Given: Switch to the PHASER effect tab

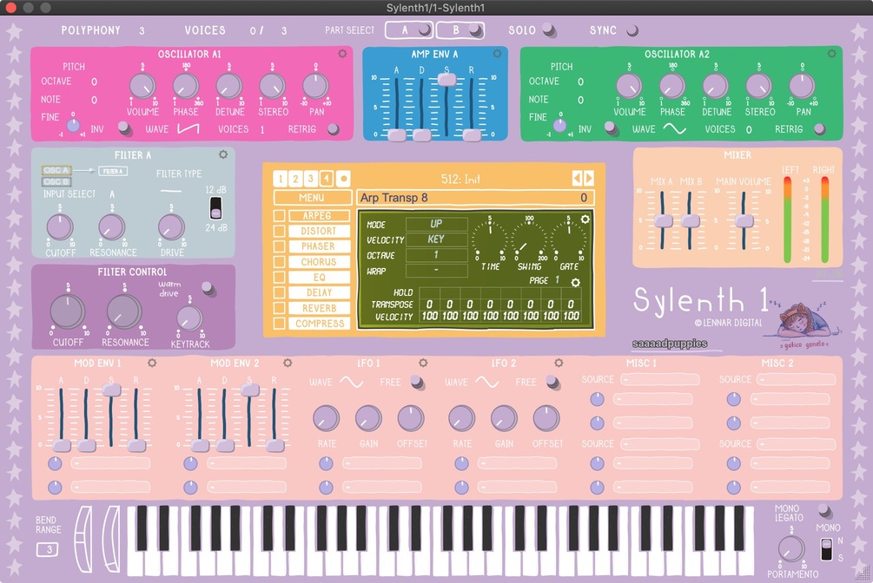Looking at the screenshot, I should tap(319, 246).
